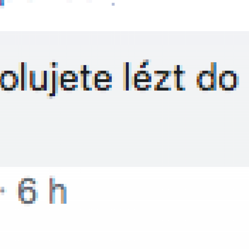
Task: Click the colored fragment at the top-left corner
Action: pos(2,3)
